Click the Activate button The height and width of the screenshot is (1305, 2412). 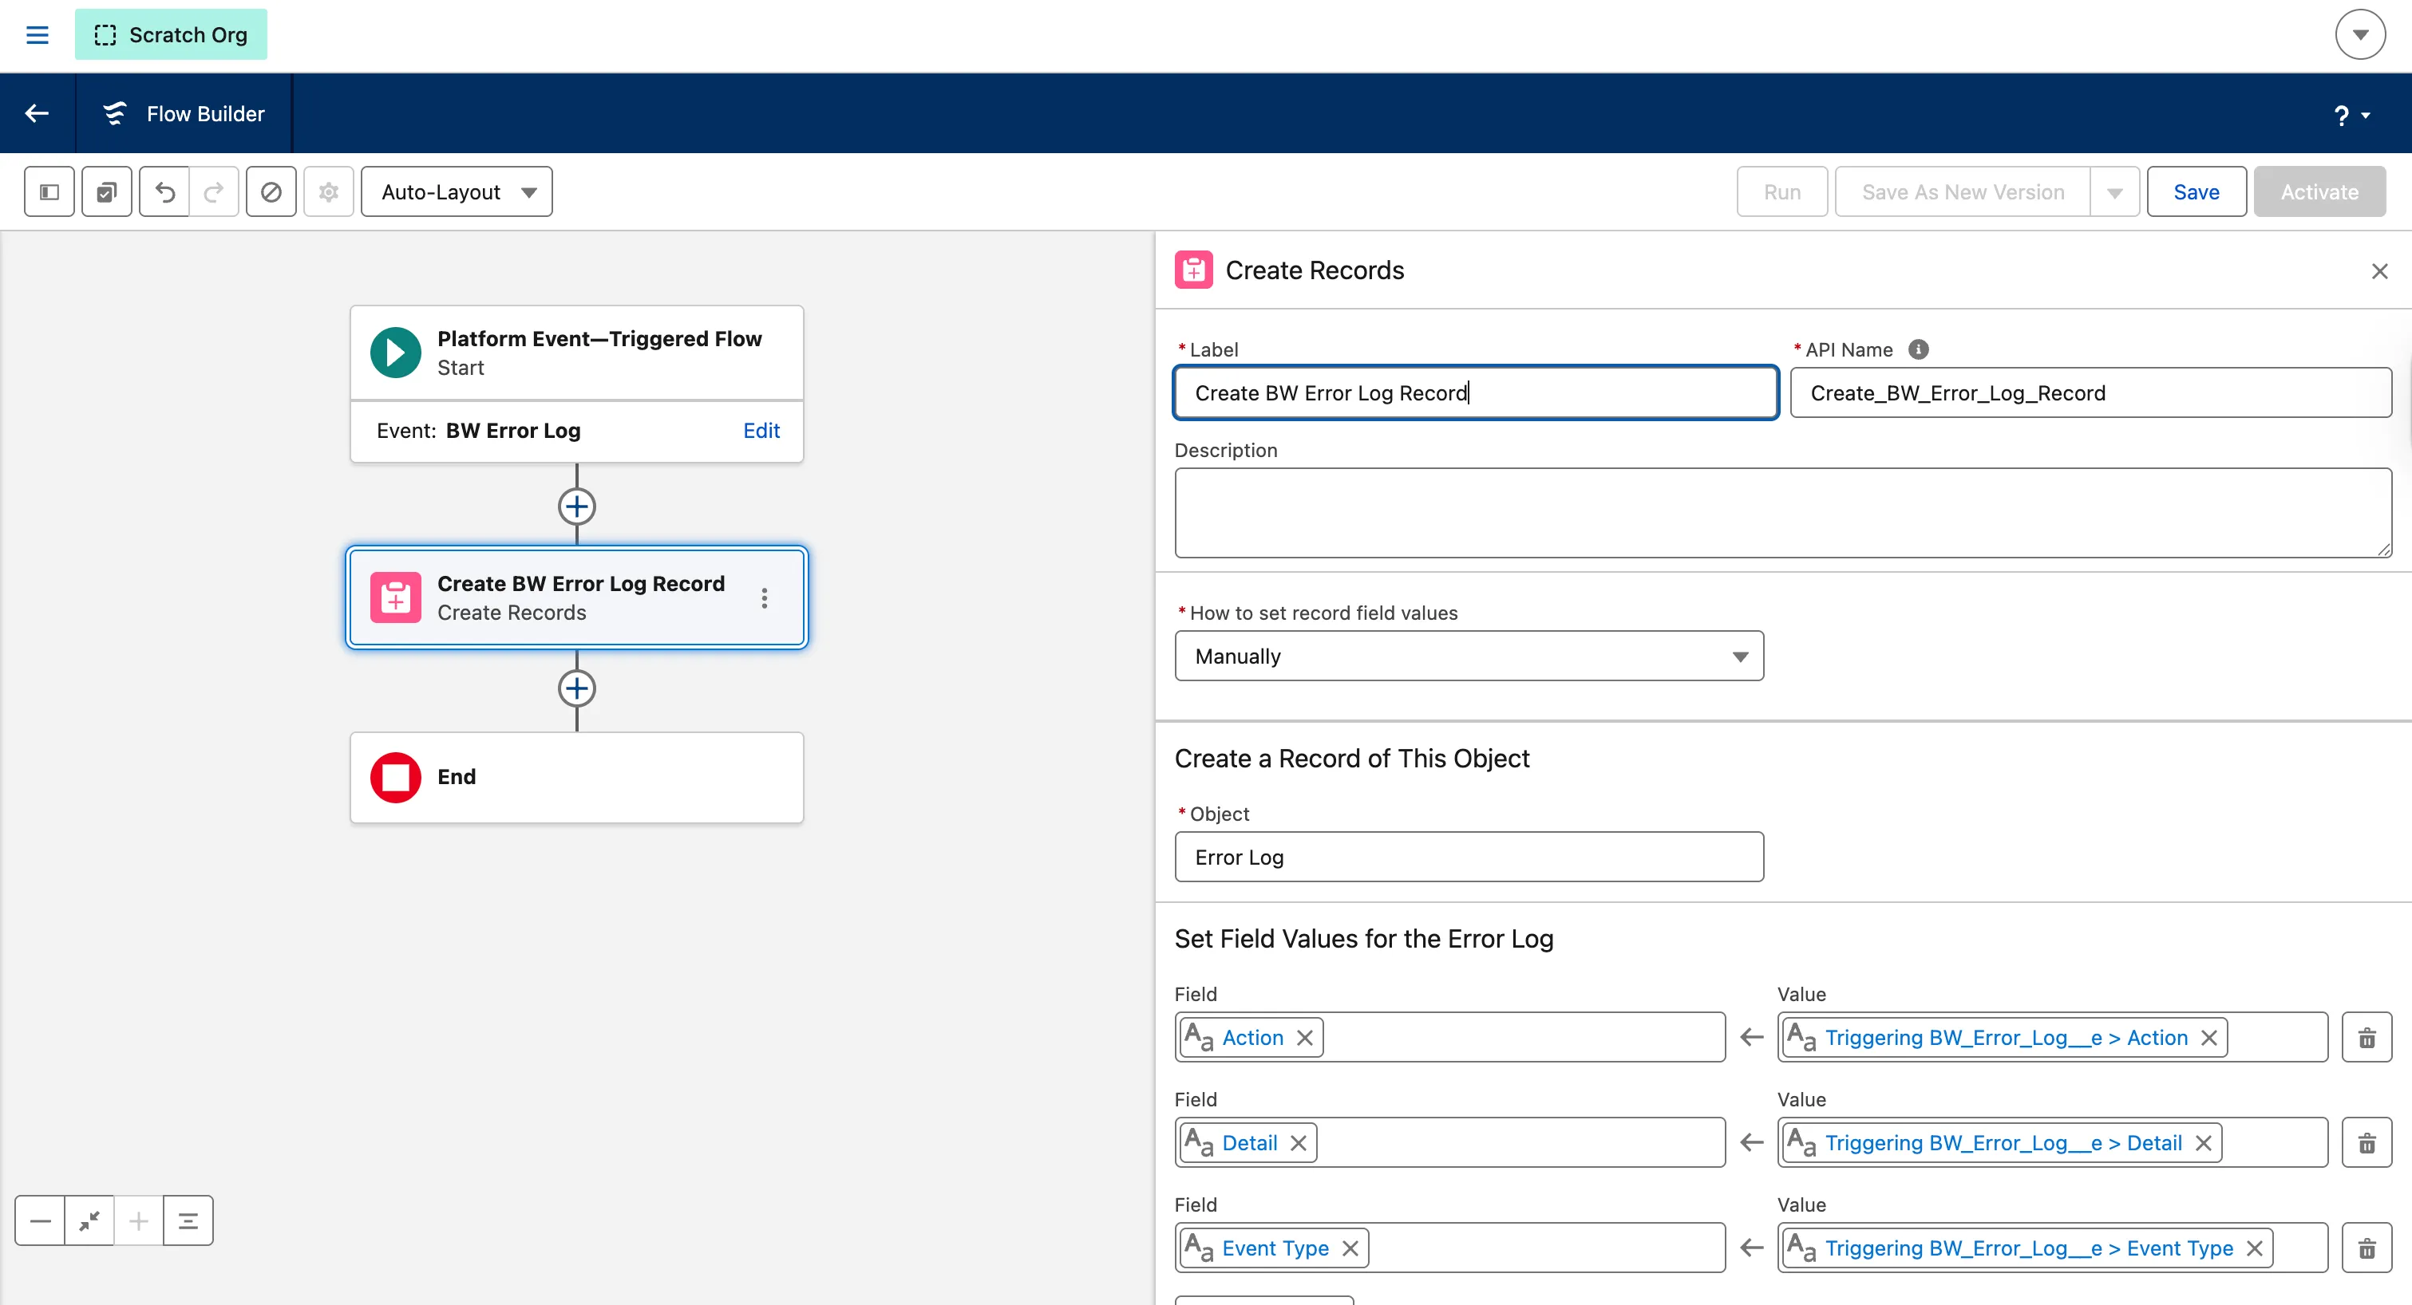(2319, 191)
